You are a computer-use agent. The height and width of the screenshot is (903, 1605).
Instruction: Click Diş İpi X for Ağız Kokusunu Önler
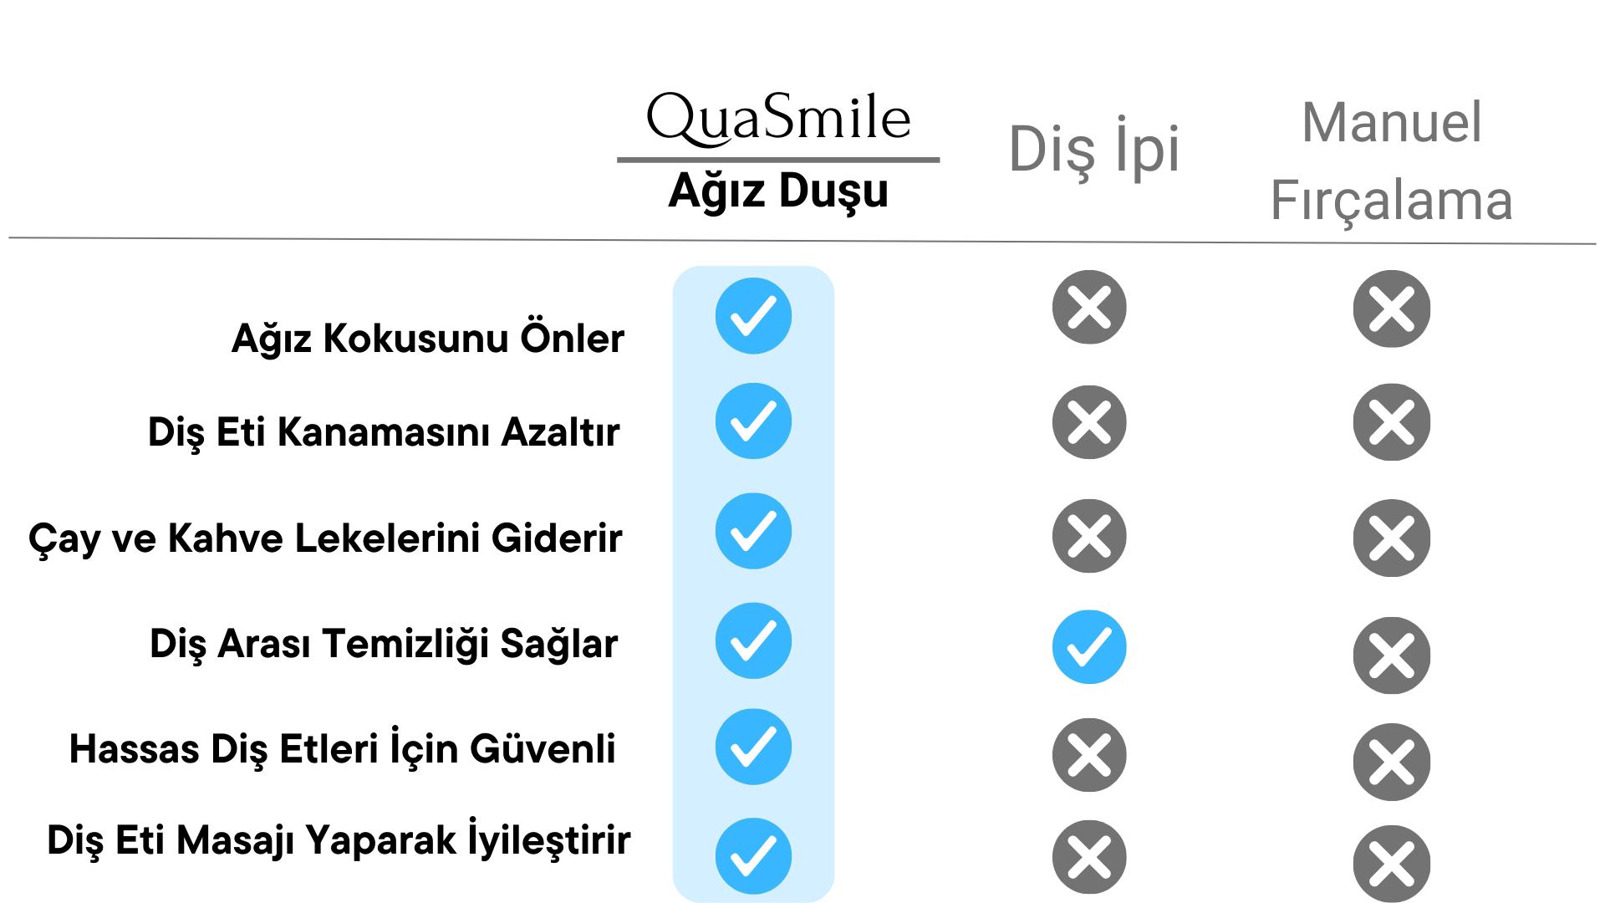tap(1089, 307)
